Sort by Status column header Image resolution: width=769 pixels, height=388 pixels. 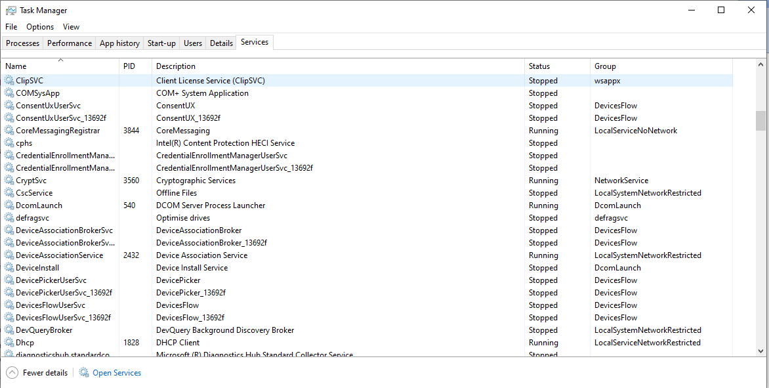pyautogui.click(x=557, y=66)
